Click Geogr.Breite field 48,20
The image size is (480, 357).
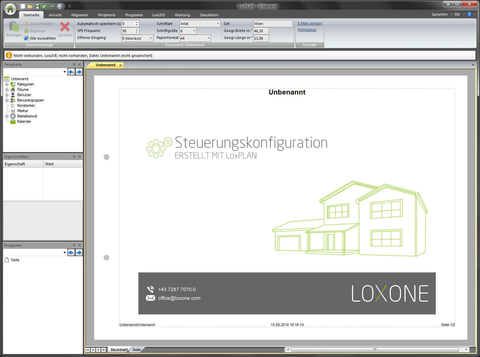(261, 31)
